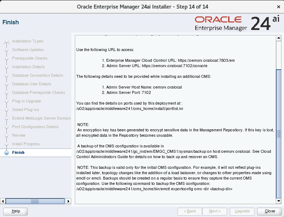Click the Upgrade button
Screen dimensions: 284x217
pos(242,211)
